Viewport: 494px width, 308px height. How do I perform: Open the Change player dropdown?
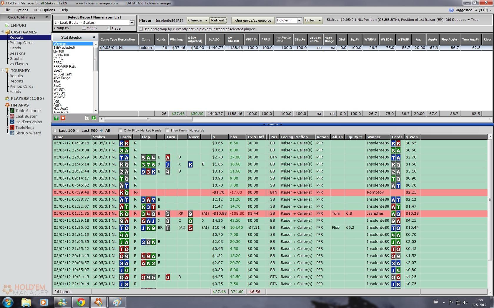[198, 20]
